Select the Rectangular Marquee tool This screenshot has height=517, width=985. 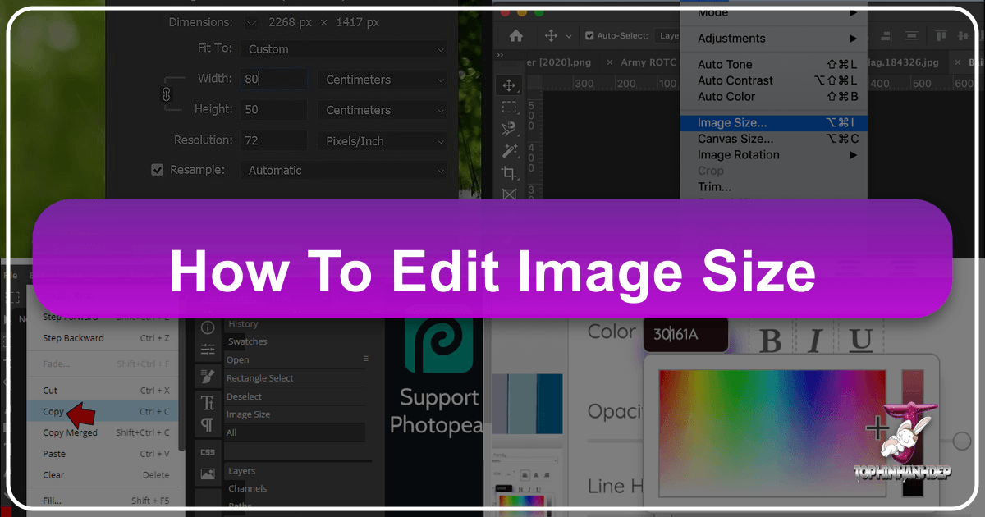(510, 108)
